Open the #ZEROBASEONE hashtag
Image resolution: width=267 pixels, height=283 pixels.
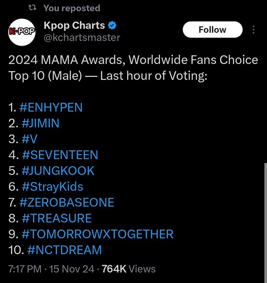(x=67, y=202)
